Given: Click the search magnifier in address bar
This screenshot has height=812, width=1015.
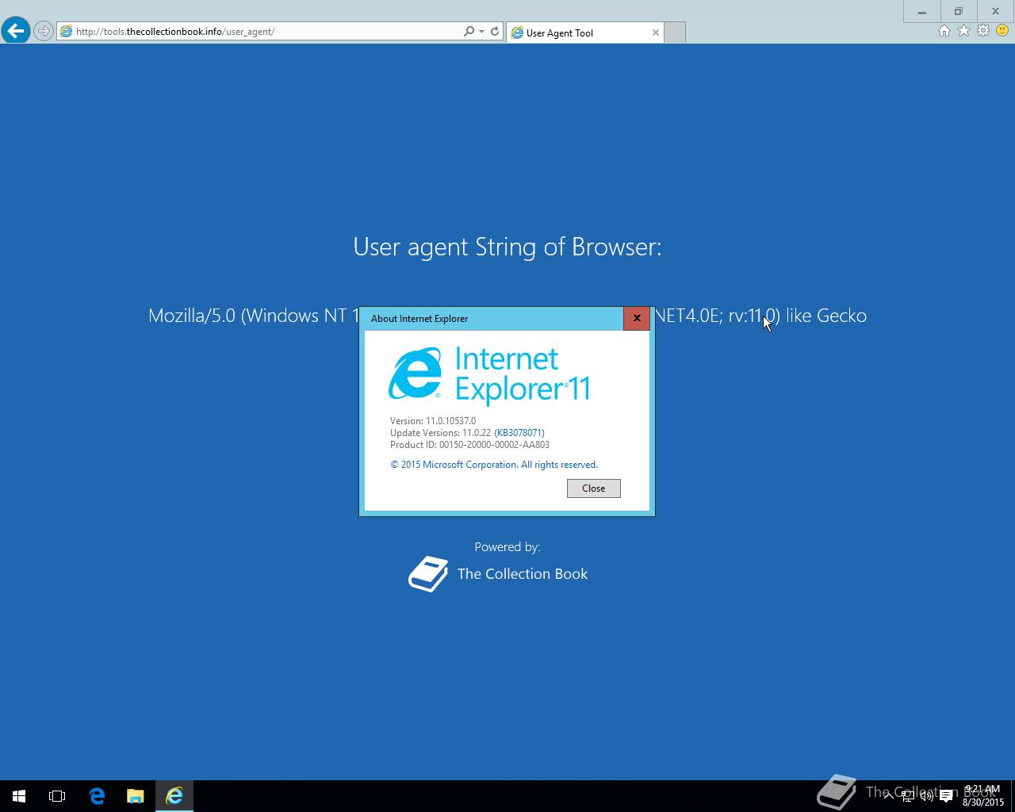Looking at the screenshot, I should (469, 32).
